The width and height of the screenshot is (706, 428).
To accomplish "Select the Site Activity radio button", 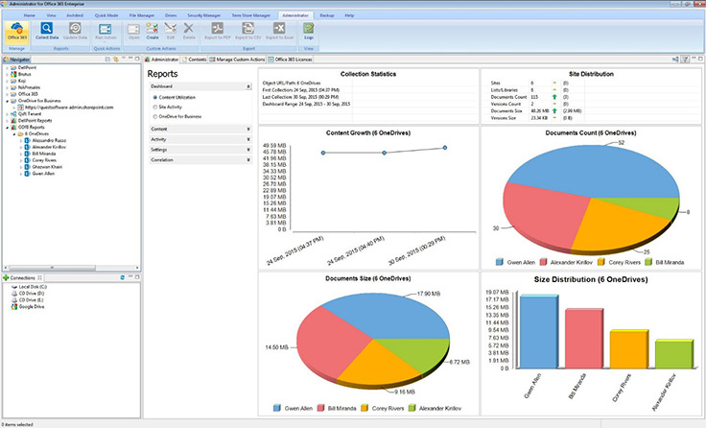I will pos(154,107).
